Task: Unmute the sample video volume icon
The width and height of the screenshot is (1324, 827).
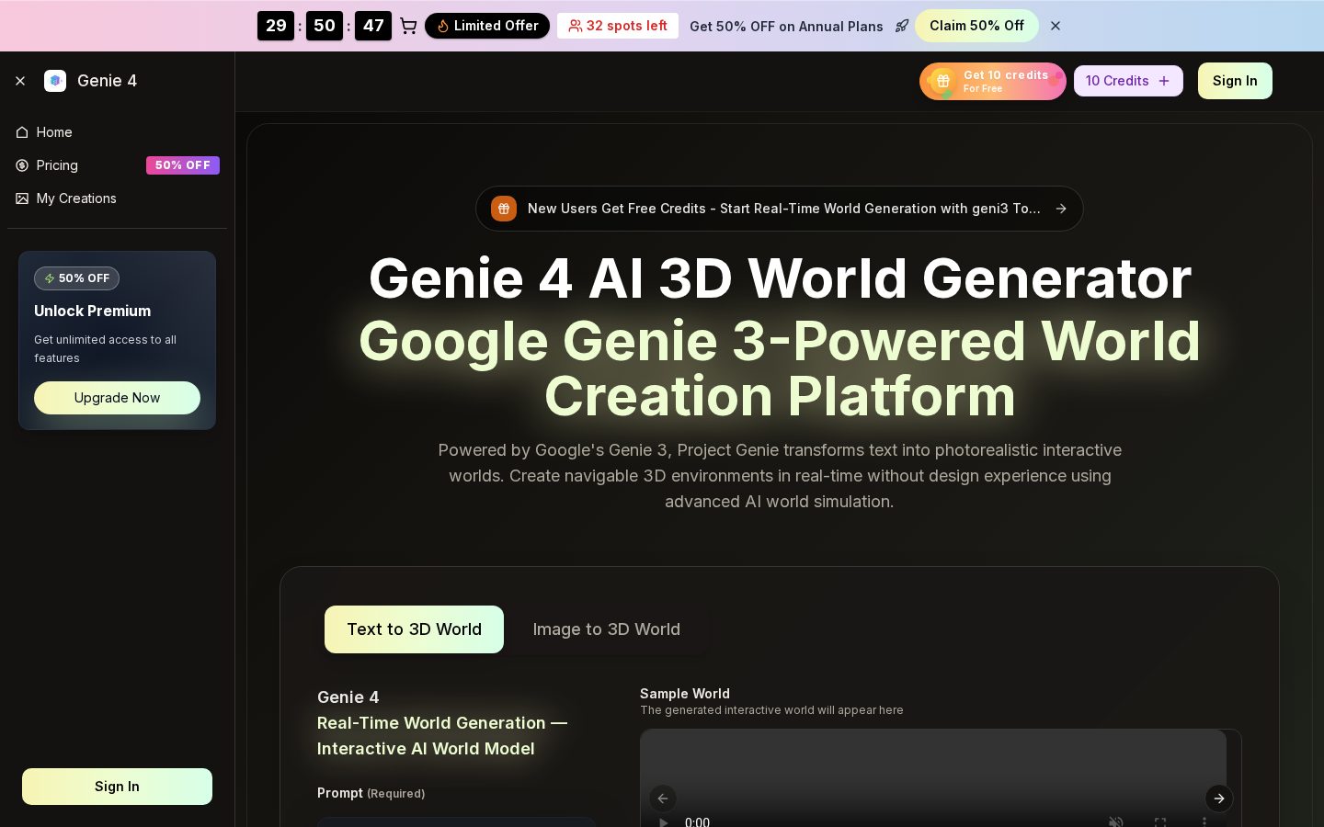Action: 1116,821
